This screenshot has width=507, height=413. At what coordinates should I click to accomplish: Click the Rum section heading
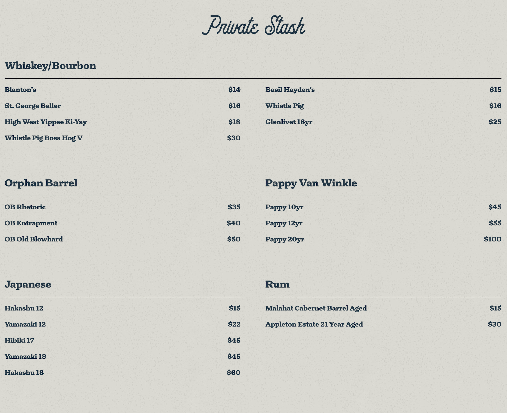[x=277, y=284]
